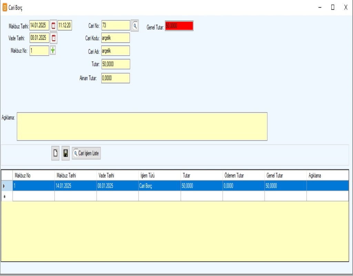Viewport: 353px width, 276px height.
Task: Sort by the Vade Tarihi column header
Action: tap(117, 176)
